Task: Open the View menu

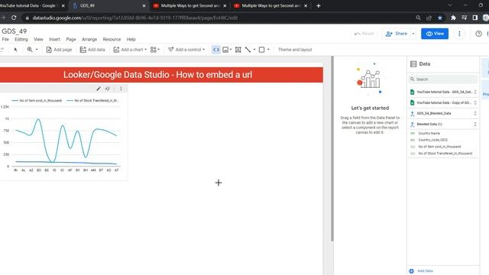Action: (38, 39)
